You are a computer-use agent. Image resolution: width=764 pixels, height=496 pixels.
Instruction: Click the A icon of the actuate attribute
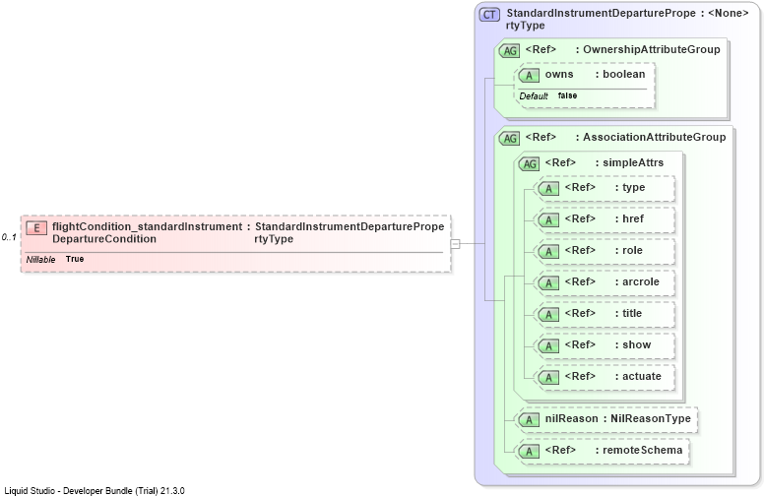(548, 378)
